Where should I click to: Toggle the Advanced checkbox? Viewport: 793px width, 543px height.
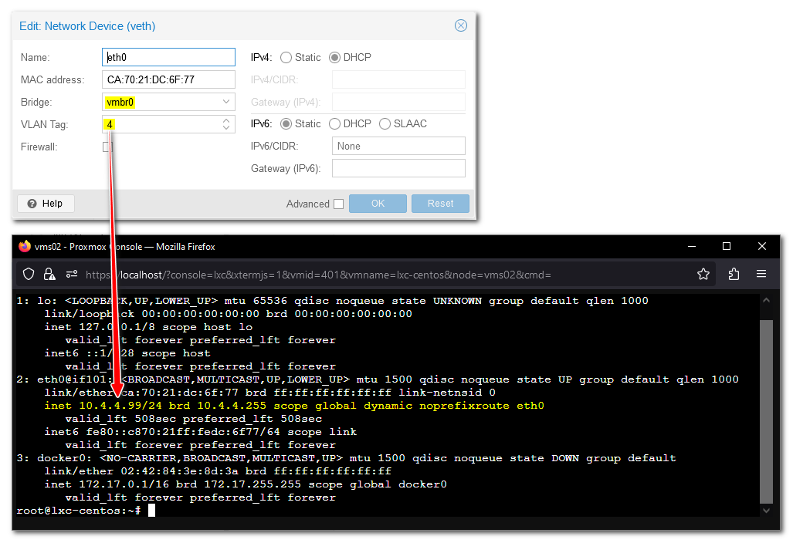tap(338, 204)
